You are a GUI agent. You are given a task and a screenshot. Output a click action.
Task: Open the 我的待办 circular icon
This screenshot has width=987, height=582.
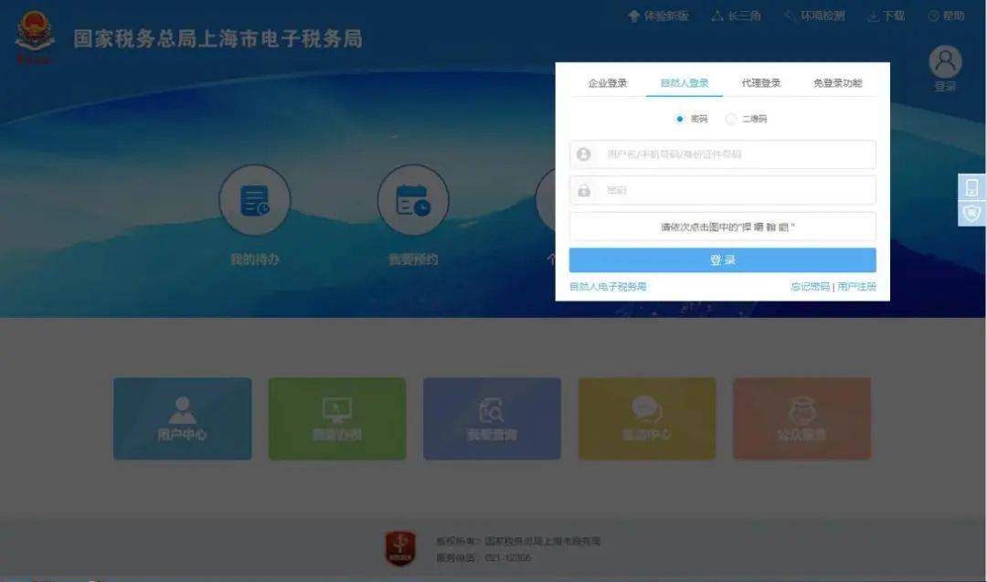254,200
